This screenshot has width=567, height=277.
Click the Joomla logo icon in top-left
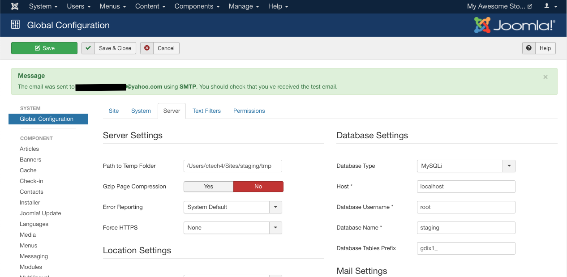pos(15,6)
